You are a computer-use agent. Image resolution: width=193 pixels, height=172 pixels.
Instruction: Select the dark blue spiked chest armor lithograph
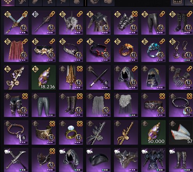(x=153, y=160)
